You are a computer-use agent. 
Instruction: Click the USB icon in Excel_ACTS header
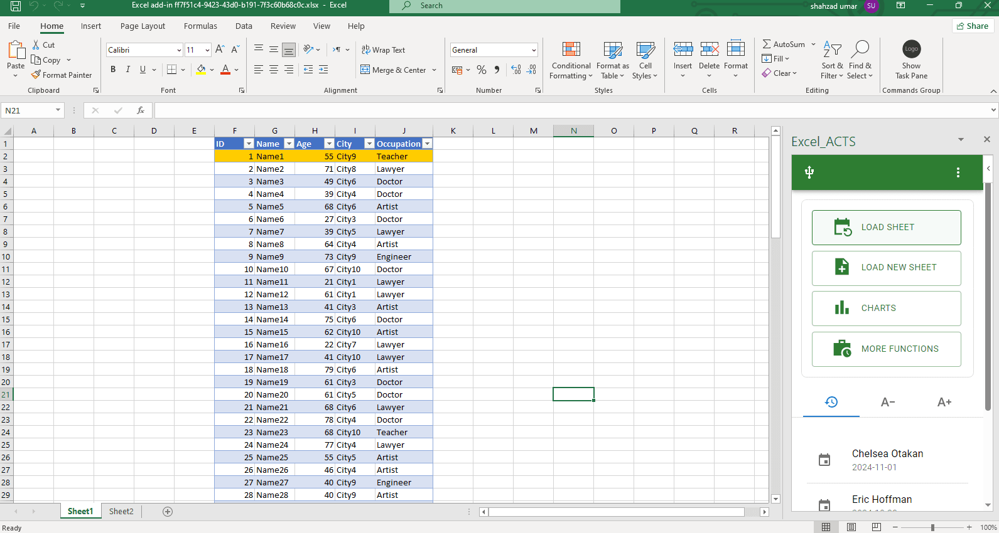click(x=809, y=172)
